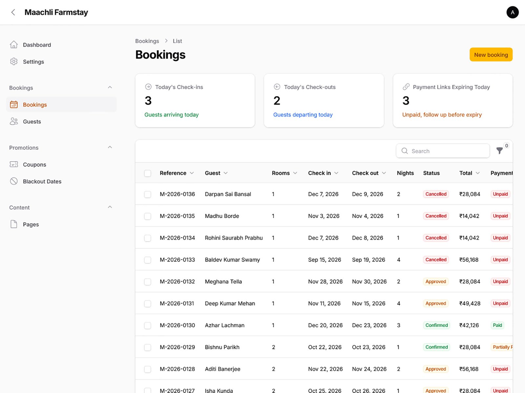Collapse the Bookings sidebar group
Image resolution: width=525 pixels, height=393 pixels.
point(110,87)
